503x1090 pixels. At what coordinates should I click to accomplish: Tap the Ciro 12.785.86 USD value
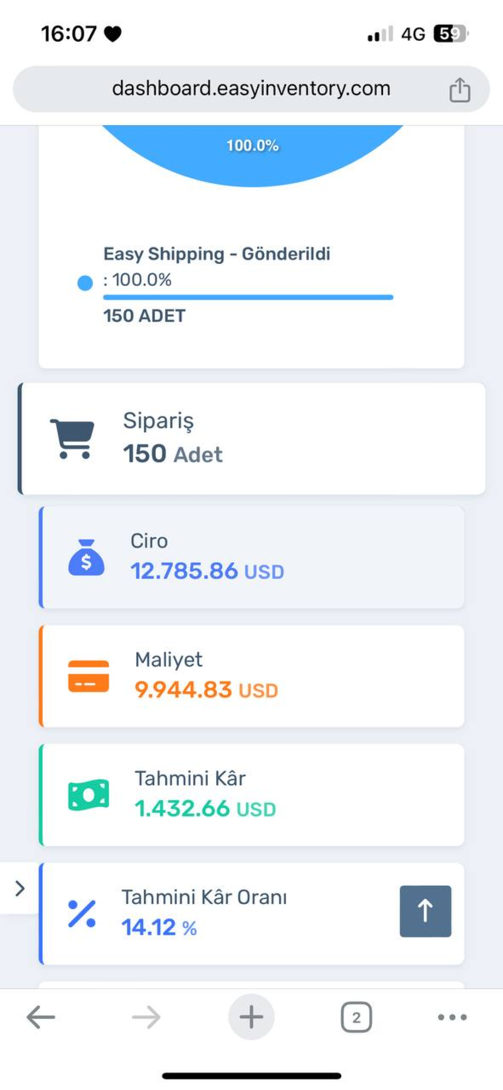coord(207,571)
